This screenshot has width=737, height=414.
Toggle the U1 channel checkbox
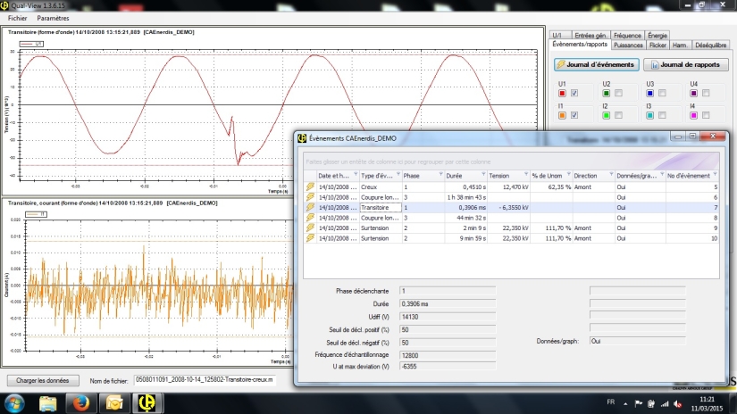574,93
